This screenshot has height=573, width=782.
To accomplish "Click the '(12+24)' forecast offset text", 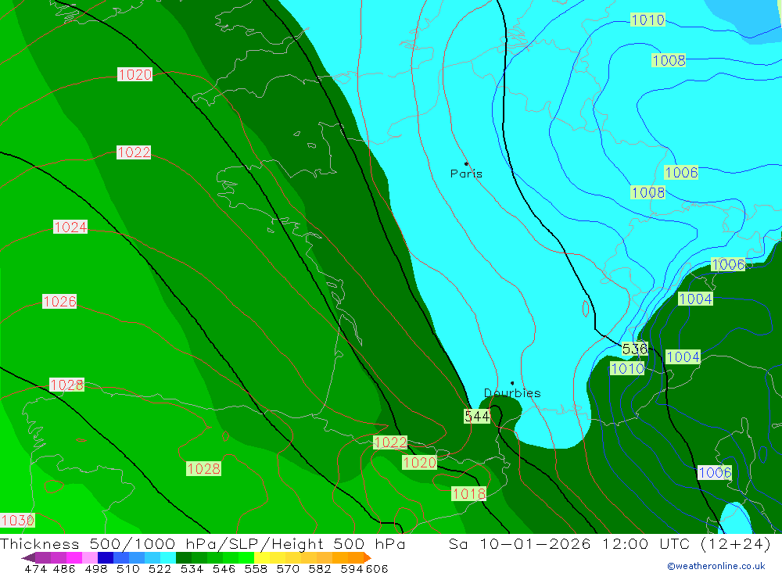I will pos(736,543).
